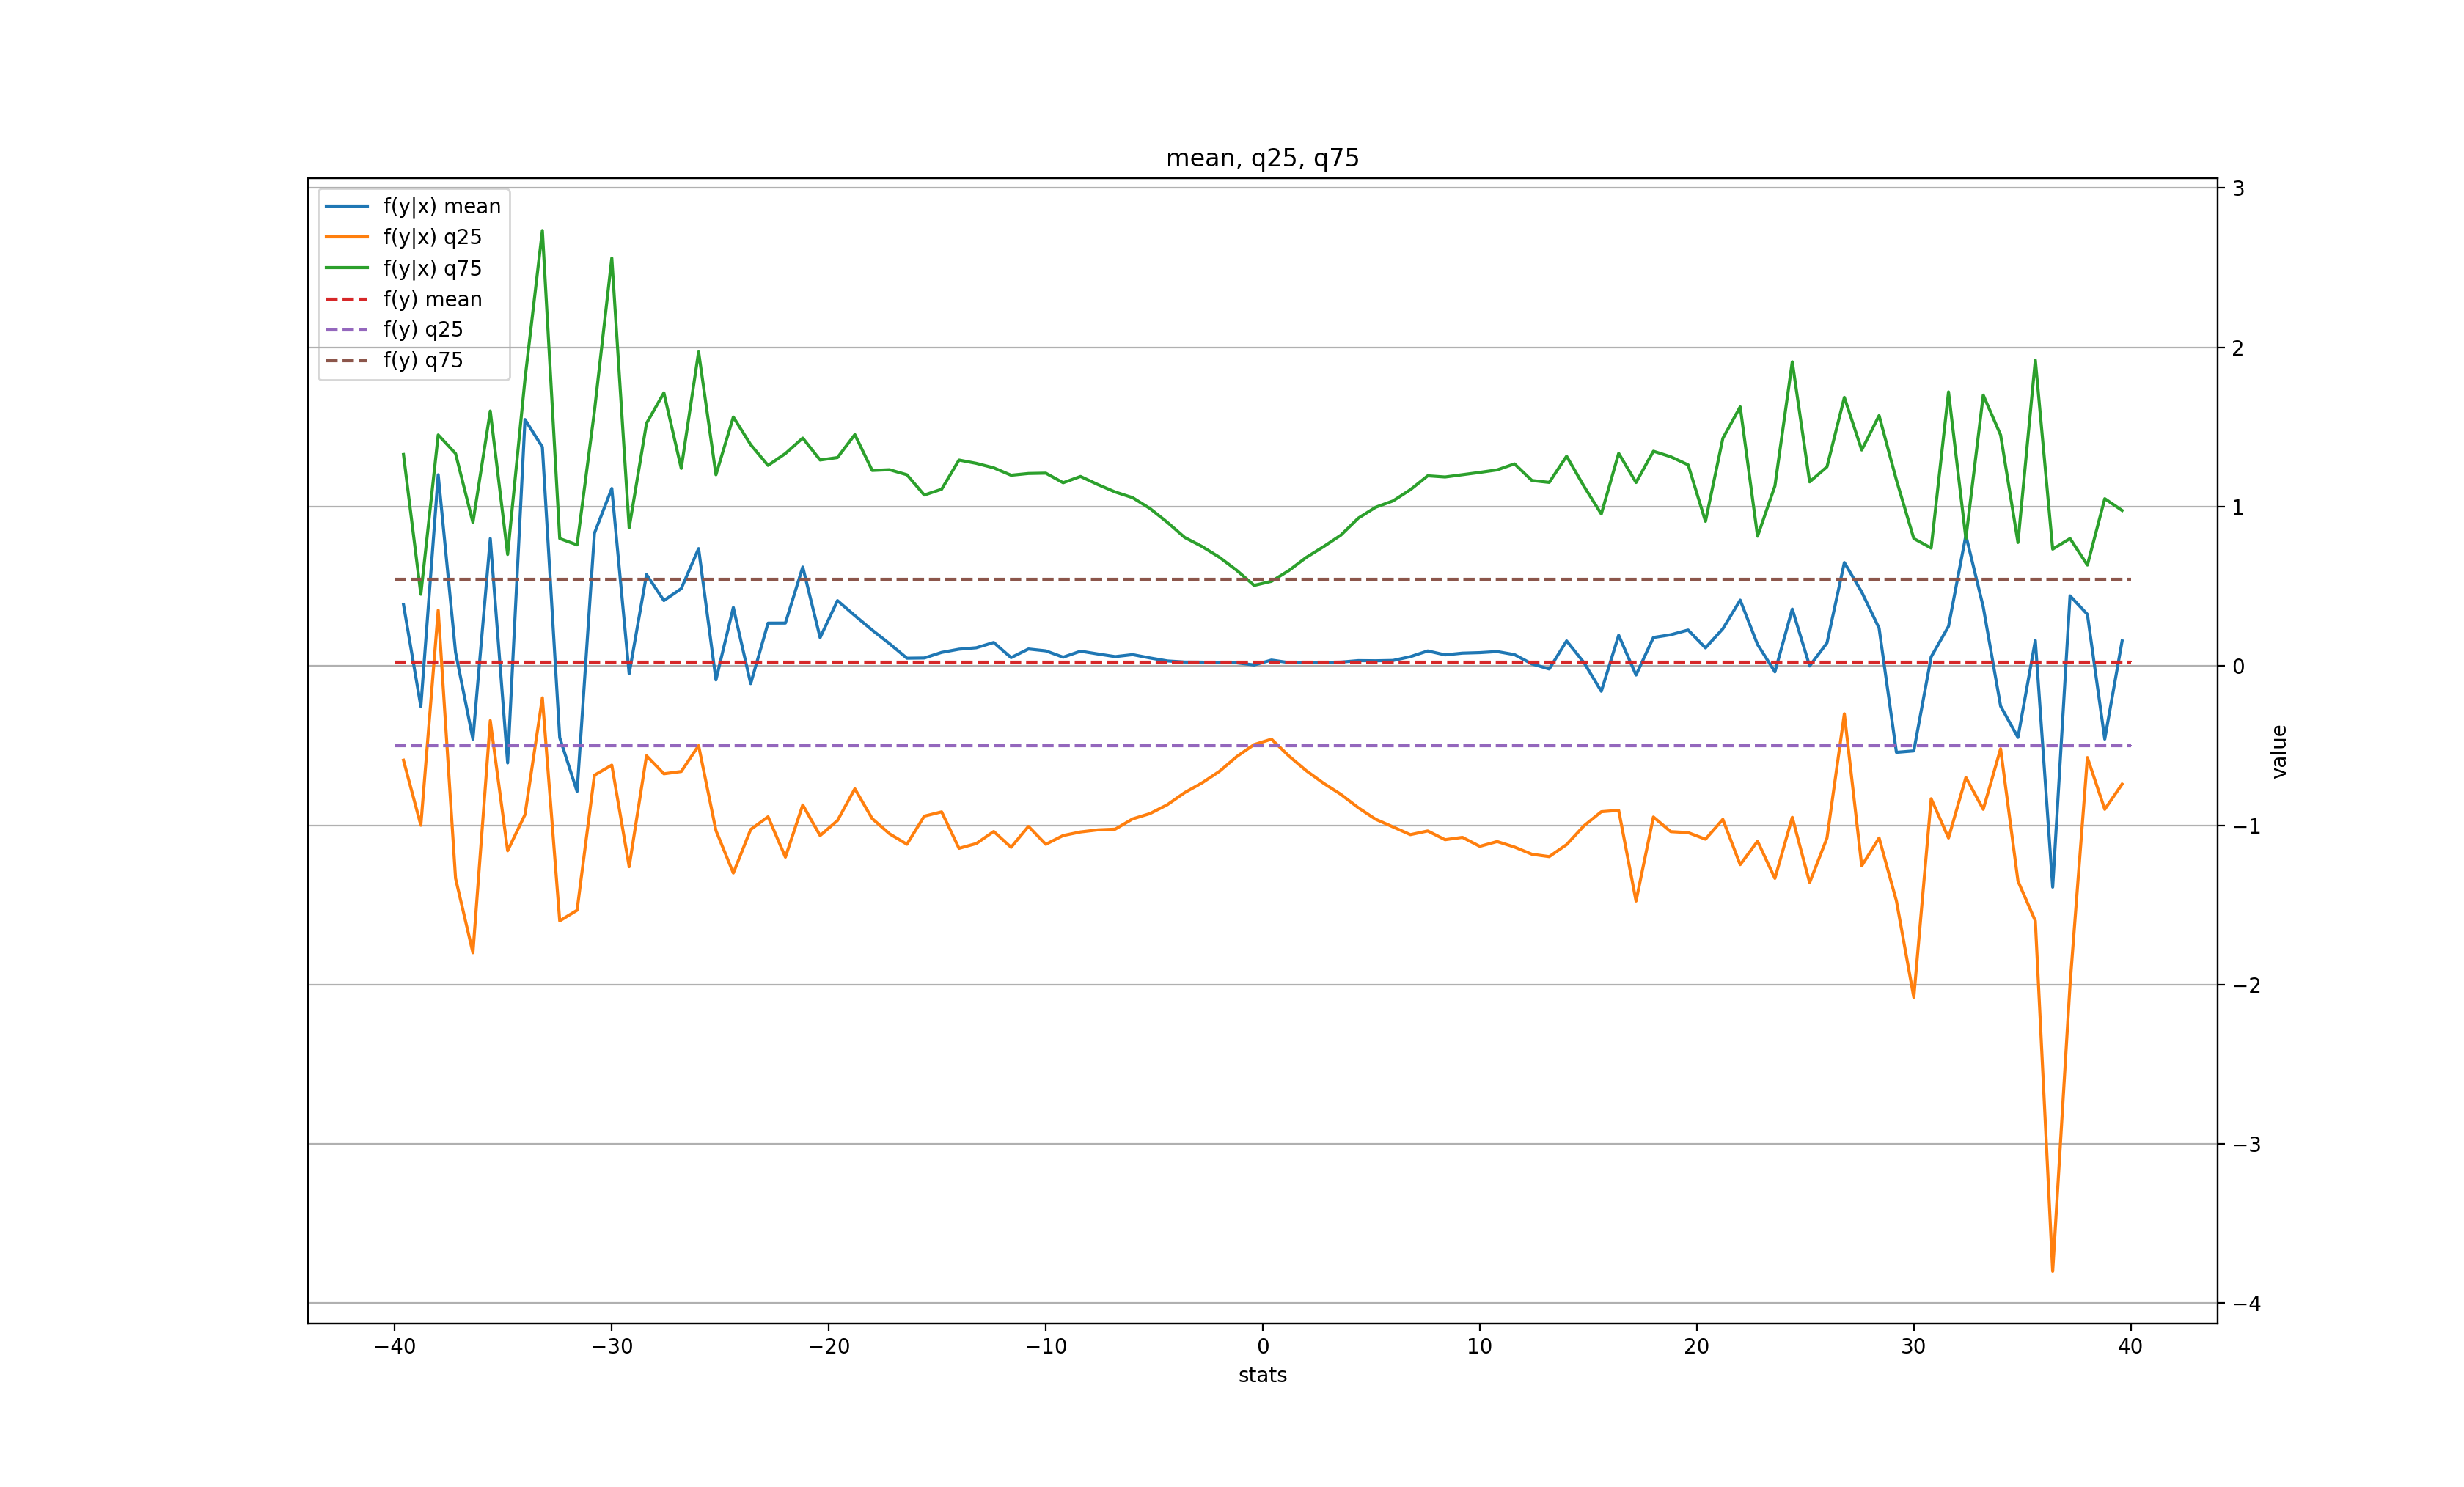The height and width of the screenshot is (1487, 2464).
Task: Click the purple dashed swatch in legend
Action: pyautogui.click(x=347, y=329)
